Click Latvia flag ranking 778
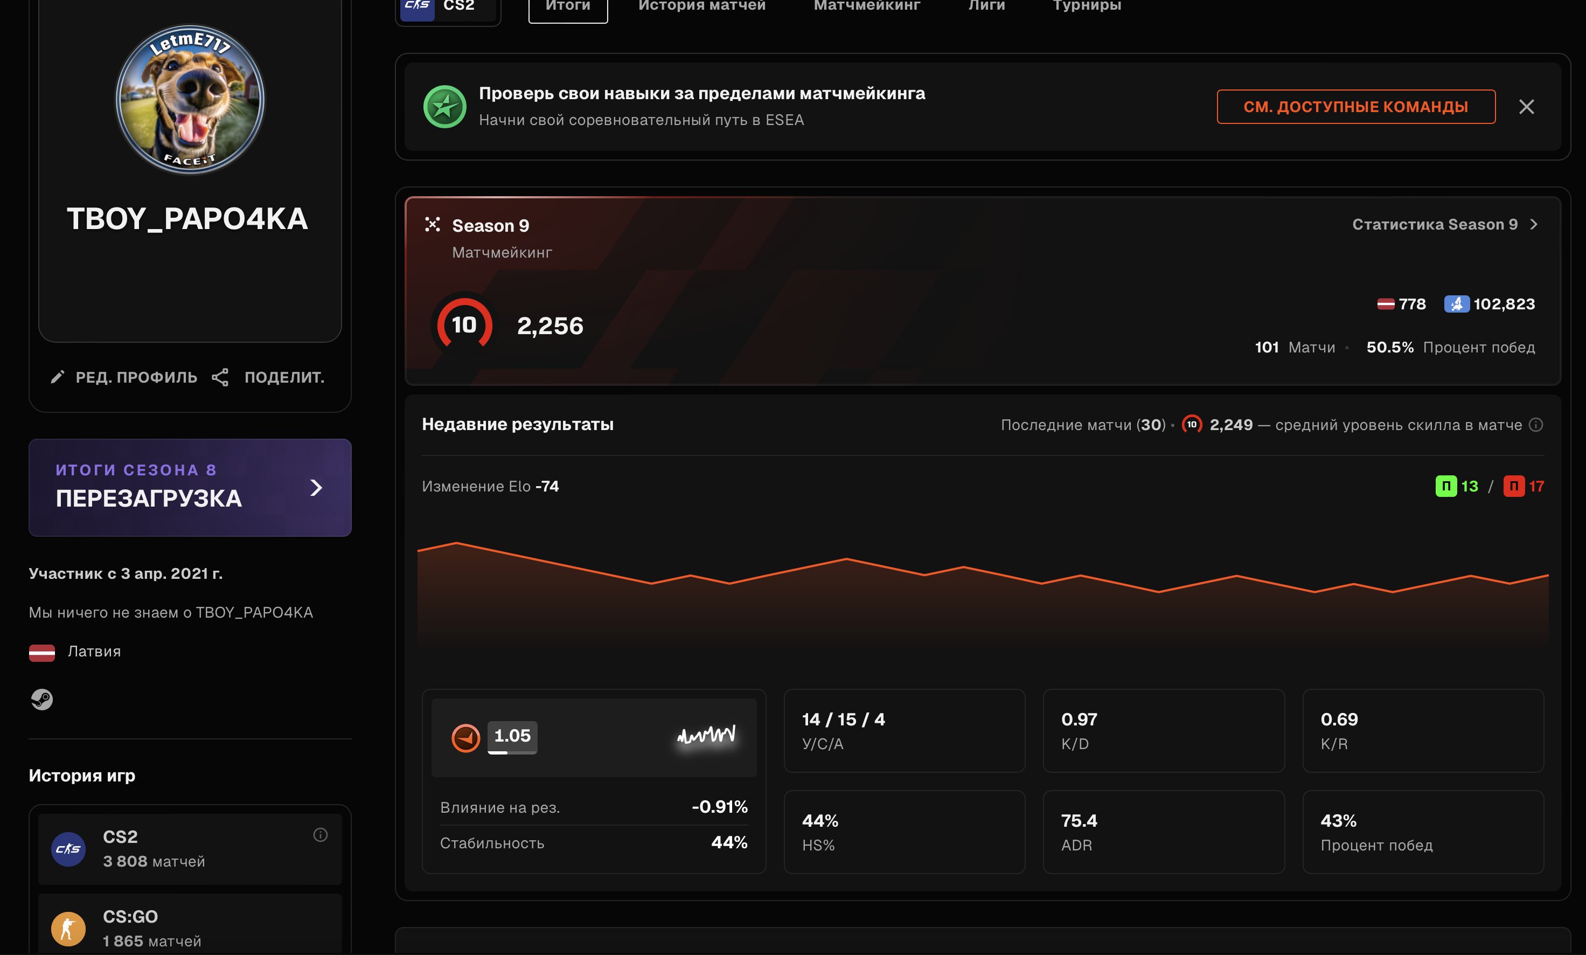Viewport: 1586px width, 955px height. click(1386, 304)
